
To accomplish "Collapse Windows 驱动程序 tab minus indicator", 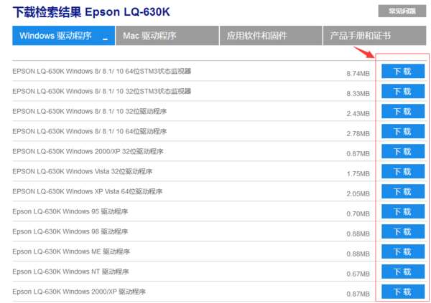I will pyautogui.click(x=105, y=39).
